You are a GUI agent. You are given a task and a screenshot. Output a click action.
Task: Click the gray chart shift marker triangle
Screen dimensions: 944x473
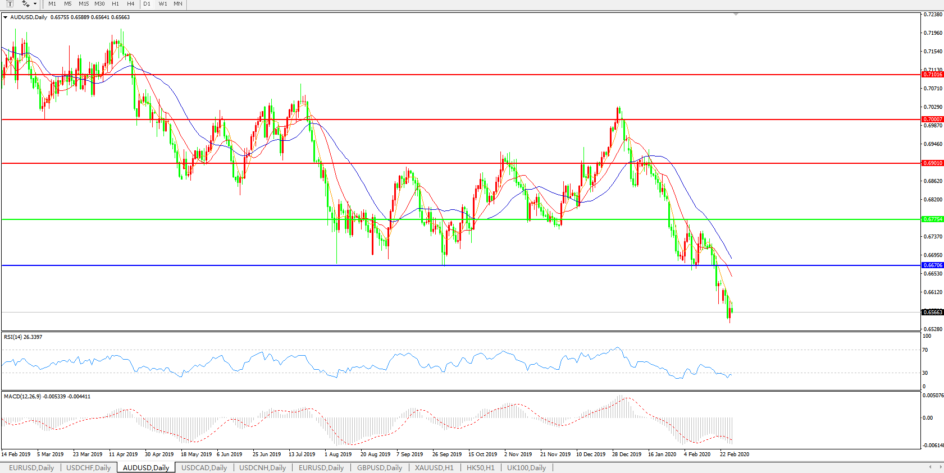click(736, 14)
